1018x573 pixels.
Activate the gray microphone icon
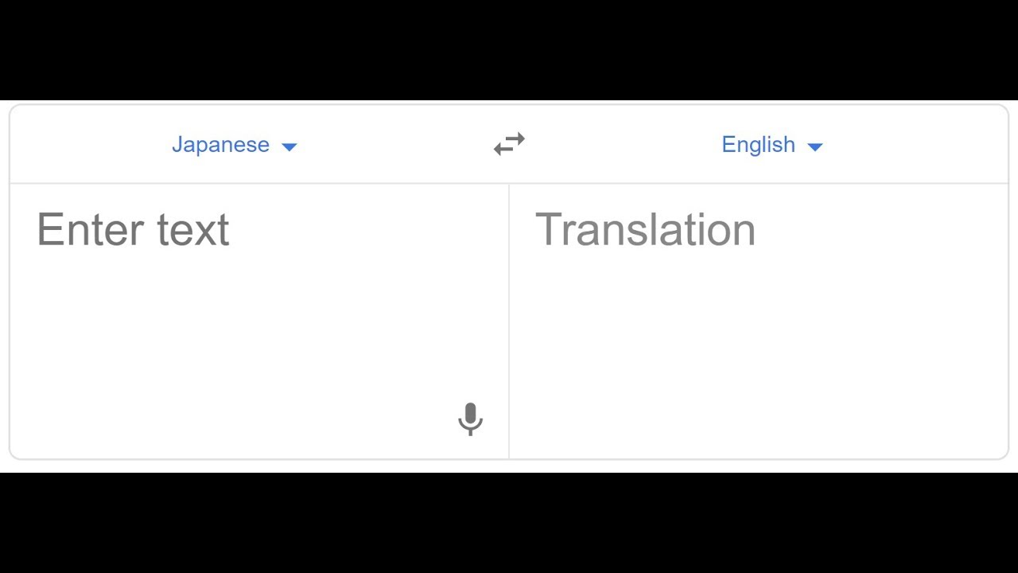pyautogui.click(x=470, y=419)
